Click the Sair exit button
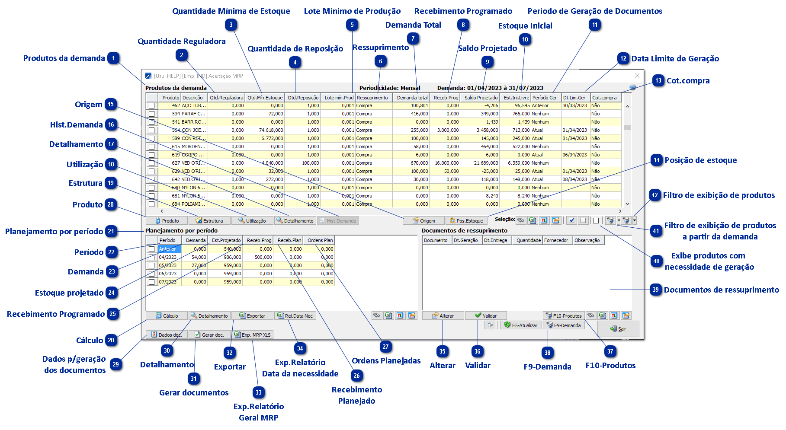 point(618,329)
